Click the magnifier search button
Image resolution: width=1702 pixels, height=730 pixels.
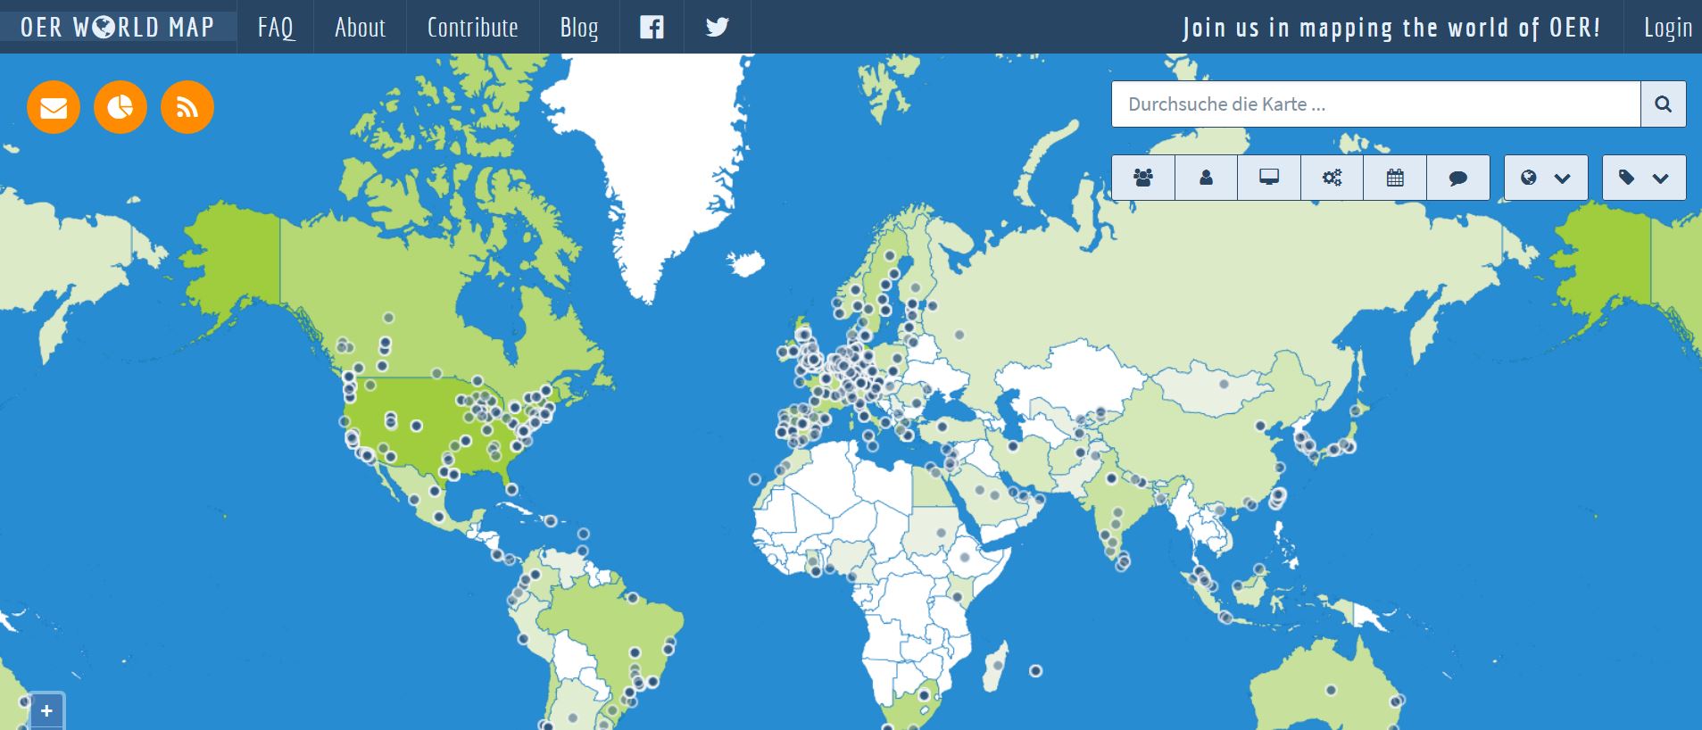(x=1663, y=104)
